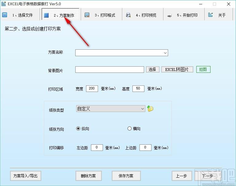Click the green 抠图 button
Image resolution: width=236 pixels, height=186 pixels.
pyautogui.click(x=203, y=69)
